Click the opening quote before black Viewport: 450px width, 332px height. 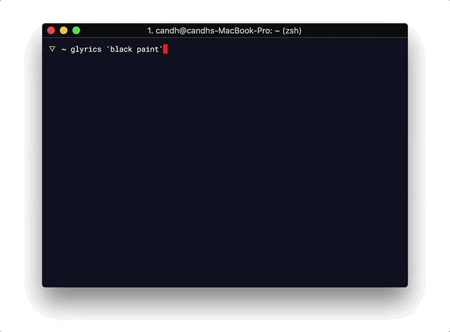click(x=108, y=47)
